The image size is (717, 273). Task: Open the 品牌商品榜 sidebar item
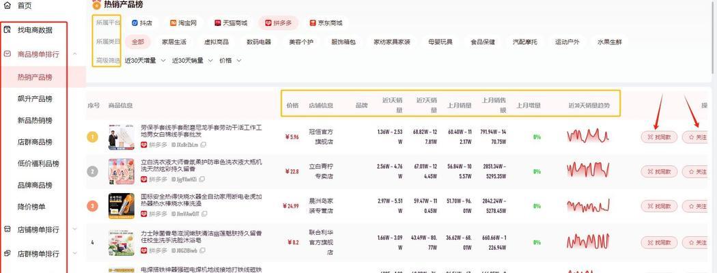[x=35, y=185]
